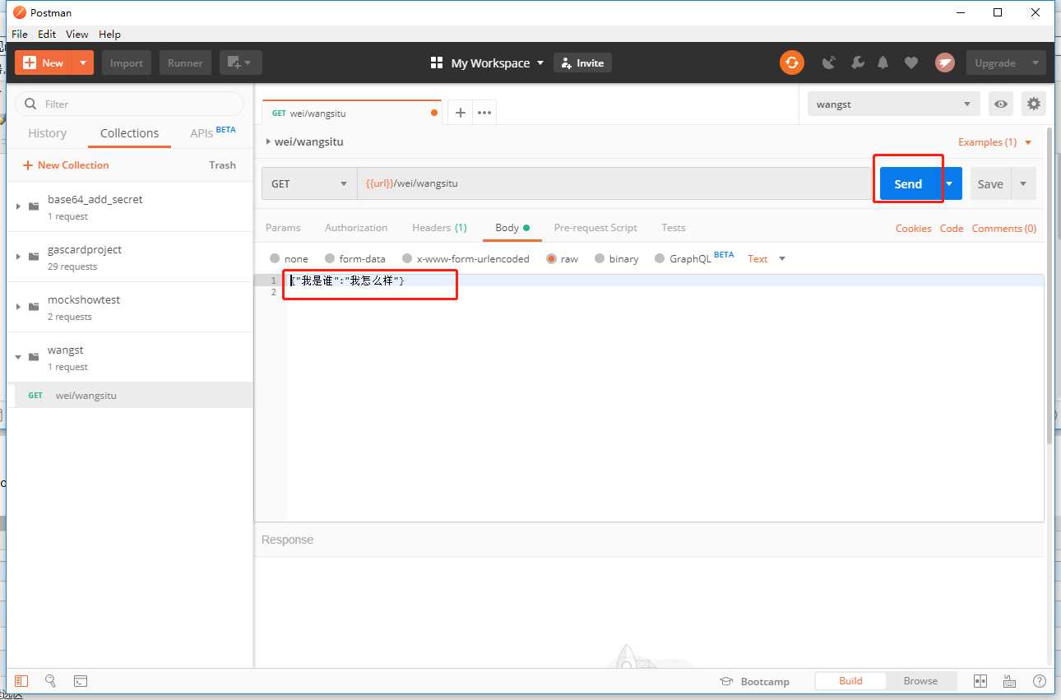Image resolution: width=1061 pixels, height=700 pixels.
Task: Select the x-www-form-urlencoded radio button
Action: (x=407, y=258)
